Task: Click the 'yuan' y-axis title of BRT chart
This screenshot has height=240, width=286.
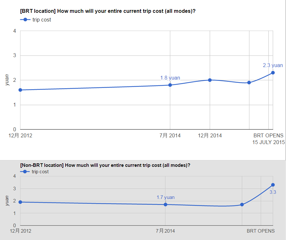Action: [7, 80]
